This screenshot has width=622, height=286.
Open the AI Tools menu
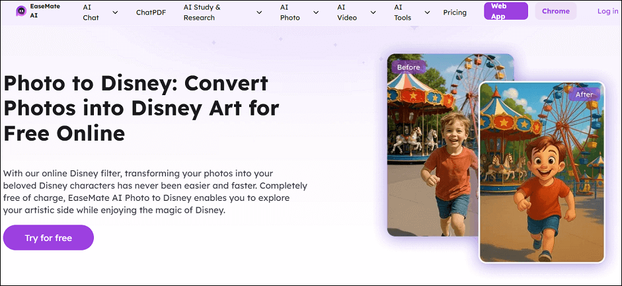click(403, 13)
